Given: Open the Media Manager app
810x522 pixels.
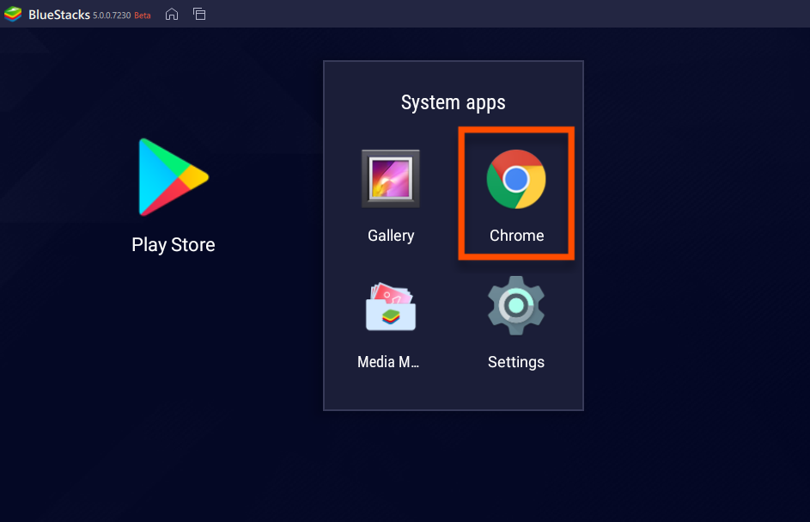Looking at the screenshot, I should 391,305.
